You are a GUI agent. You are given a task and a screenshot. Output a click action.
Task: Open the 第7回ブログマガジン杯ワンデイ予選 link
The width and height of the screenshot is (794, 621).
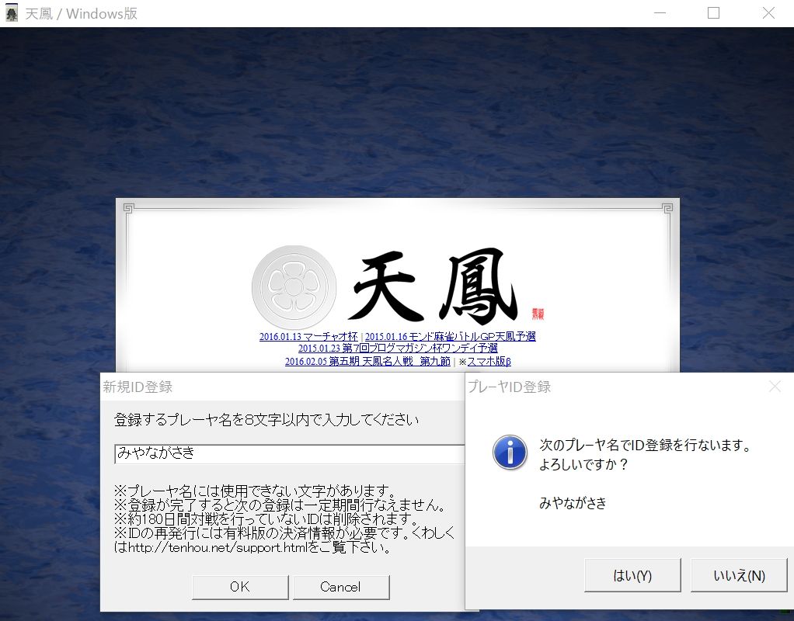[398, 349]
